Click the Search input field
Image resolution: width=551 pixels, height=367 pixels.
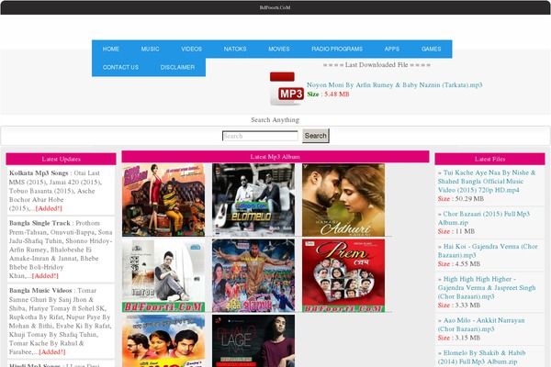click(260, 136)
